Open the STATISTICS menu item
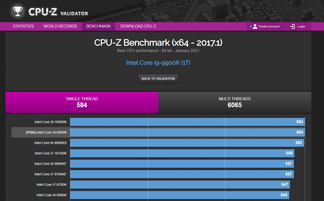This screenshot has width=324, height=201. (x=23, y=26)
